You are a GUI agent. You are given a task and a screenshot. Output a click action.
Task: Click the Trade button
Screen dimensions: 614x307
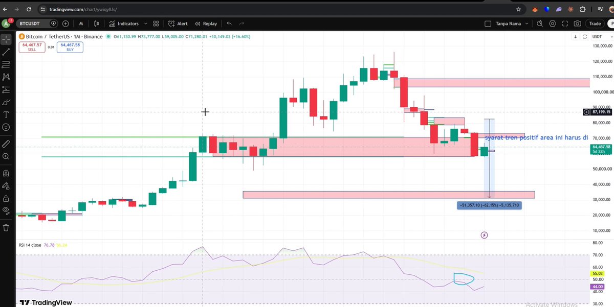(x=595, y=23)
